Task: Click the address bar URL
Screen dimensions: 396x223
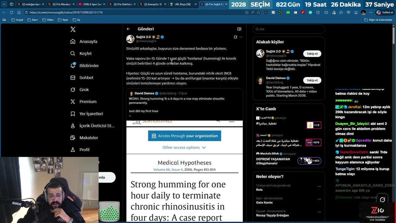Action: (x=66, y=12)
